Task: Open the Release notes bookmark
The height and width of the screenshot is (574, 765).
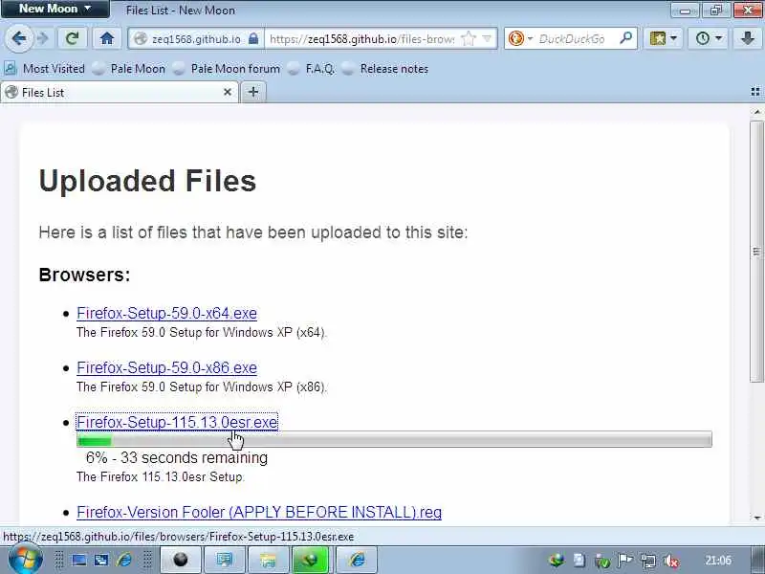Action: click(x=385, y=69)
